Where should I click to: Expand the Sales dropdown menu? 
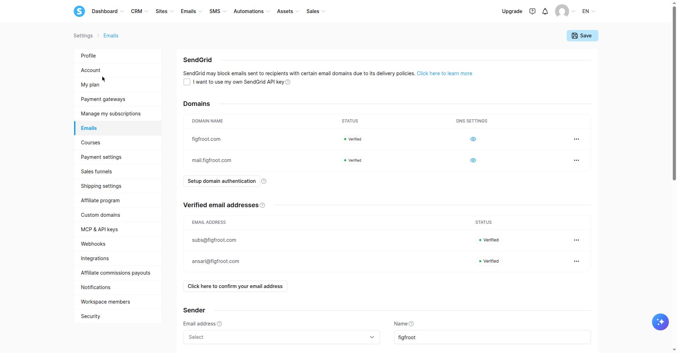(x=316, y=11)
